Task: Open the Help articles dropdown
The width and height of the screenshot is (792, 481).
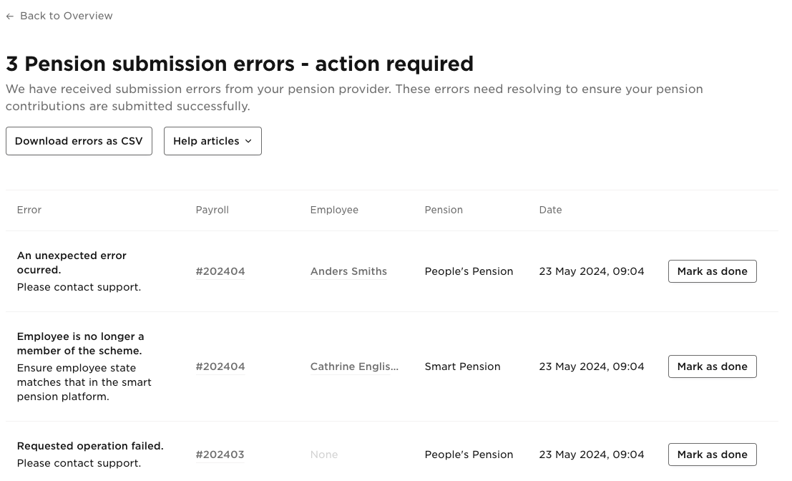Action: coord(212,141)
